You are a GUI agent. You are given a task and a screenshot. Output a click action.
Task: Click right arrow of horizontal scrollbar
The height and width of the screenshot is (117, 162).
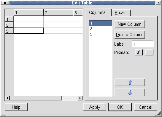pos(80,98)
